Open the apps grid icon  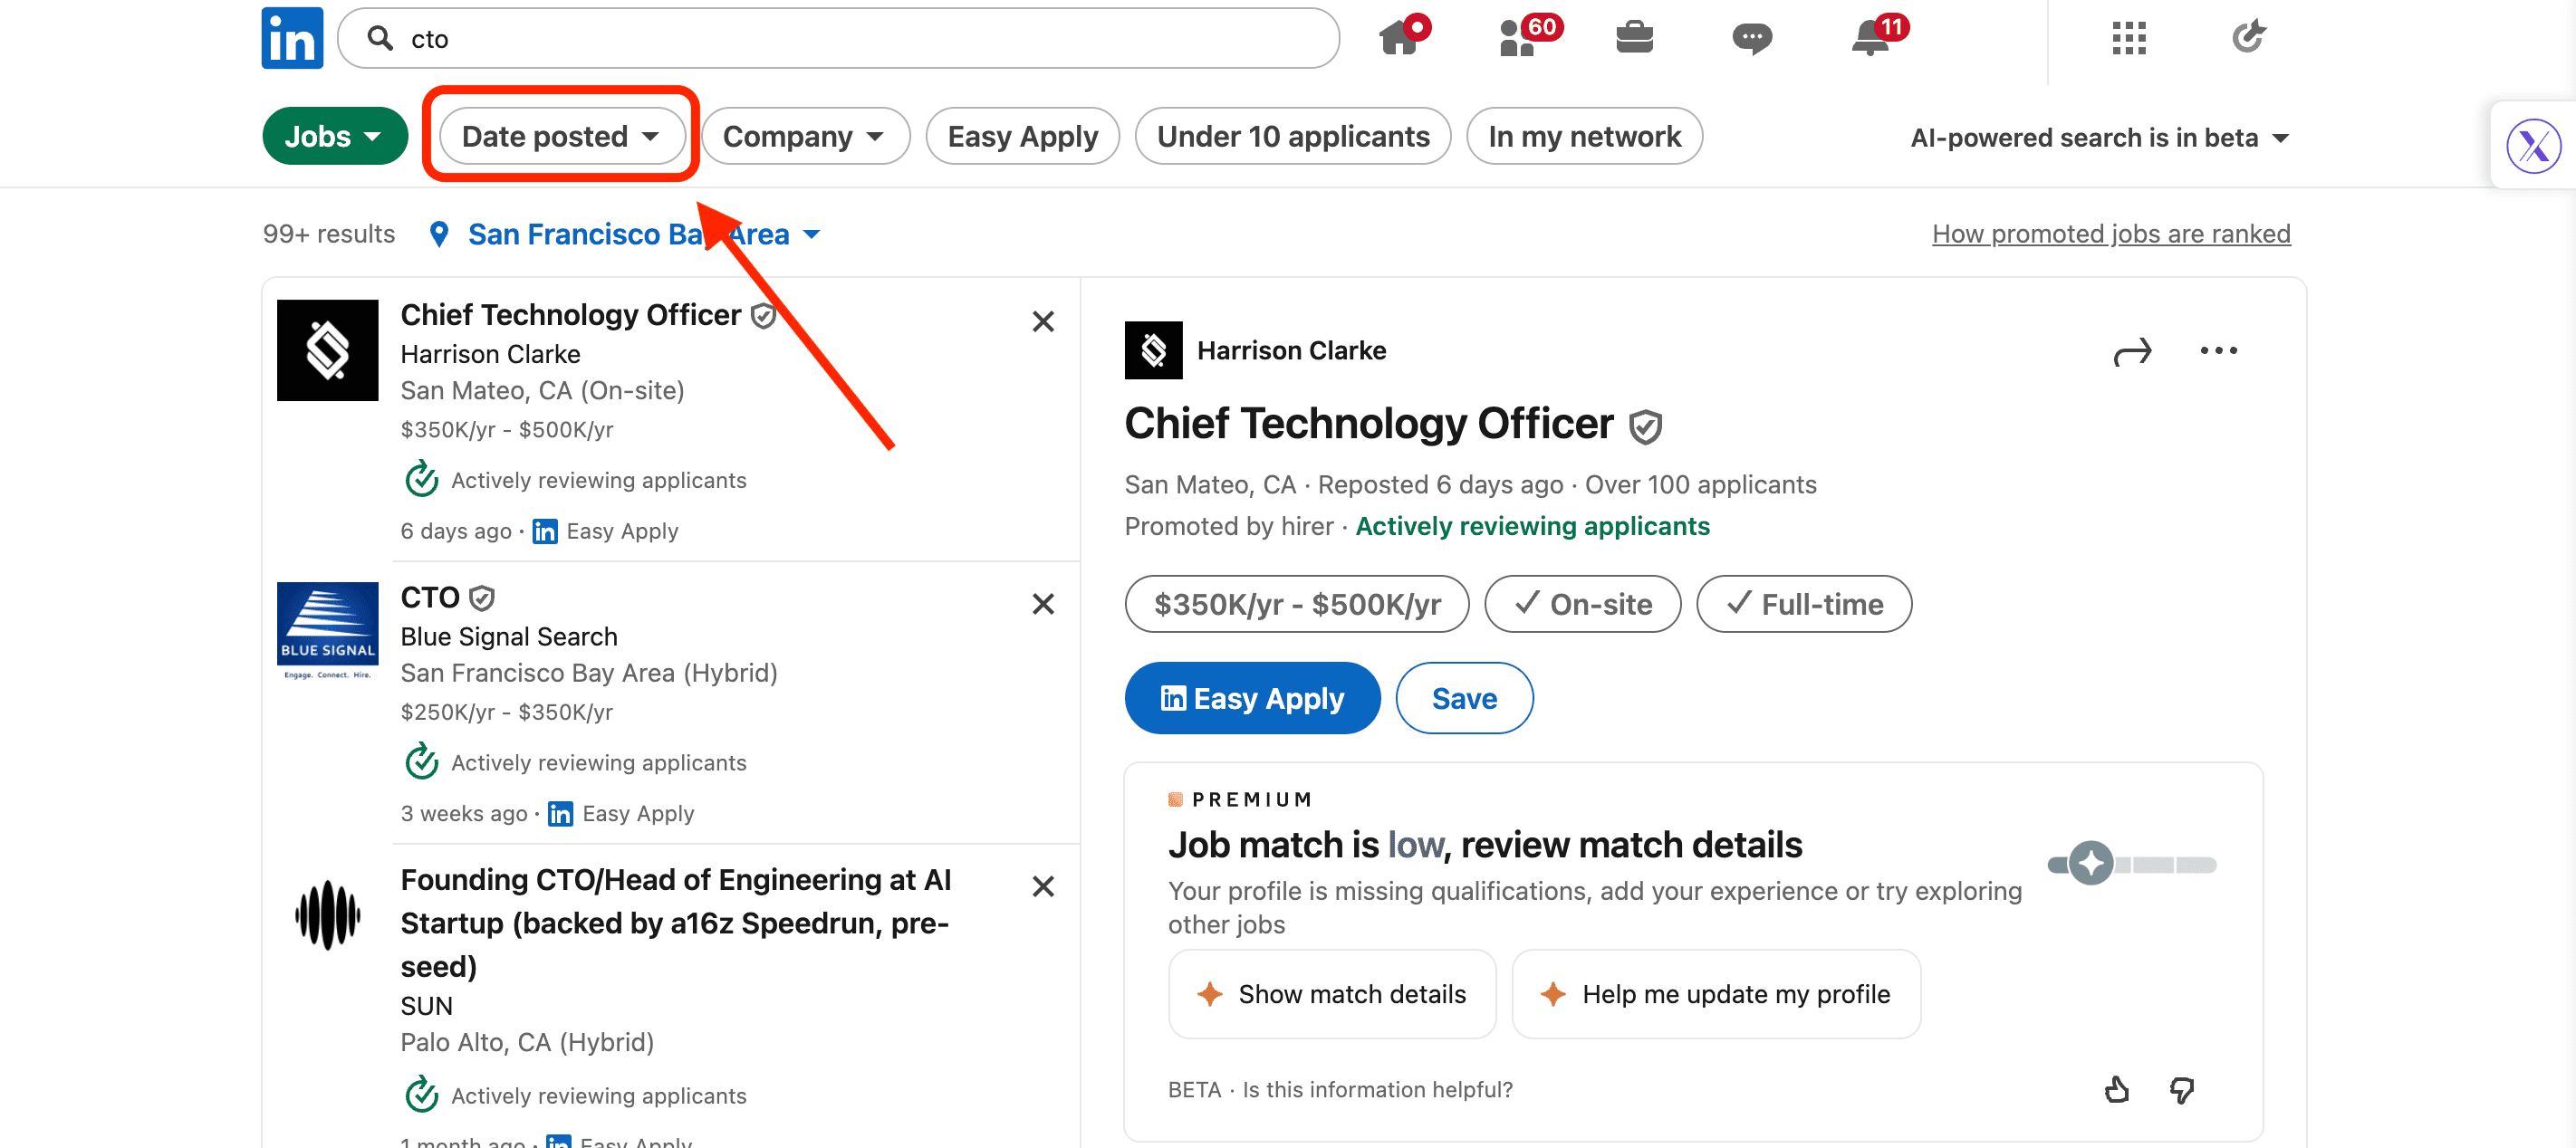click(x=2129, y=38)
